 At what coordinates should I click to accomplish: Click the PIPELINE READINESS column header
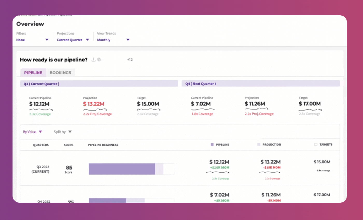click(x=103, y=145)
